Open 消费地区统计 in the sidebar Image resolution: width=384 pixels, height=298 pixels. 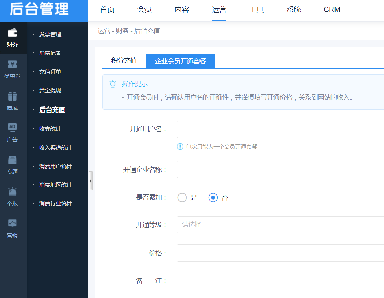56,185
